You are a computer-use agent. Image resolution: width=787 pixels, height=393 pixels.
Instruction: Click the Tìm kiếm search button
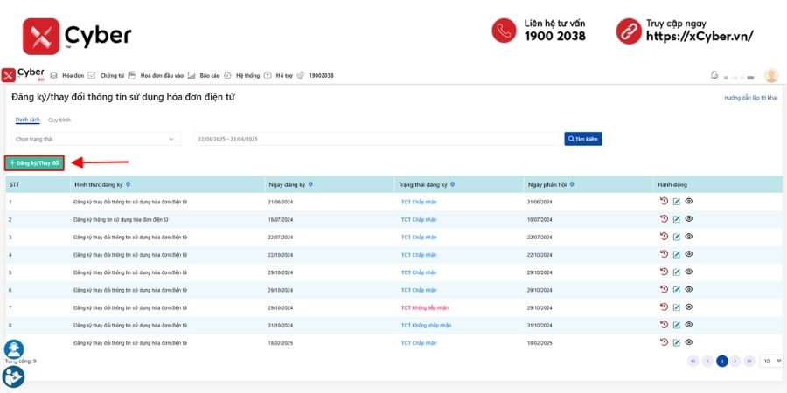pyautogui.click(x=583, y=139)
